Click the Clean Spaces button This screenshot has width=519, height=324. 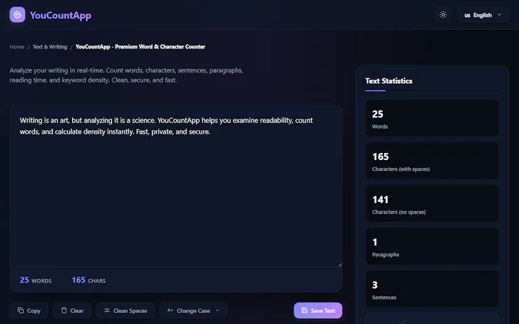pos(125,310)
